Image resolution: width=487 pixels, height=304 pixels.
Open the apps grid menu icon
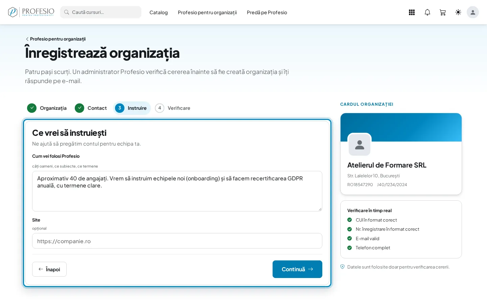(x=412, y=12)
